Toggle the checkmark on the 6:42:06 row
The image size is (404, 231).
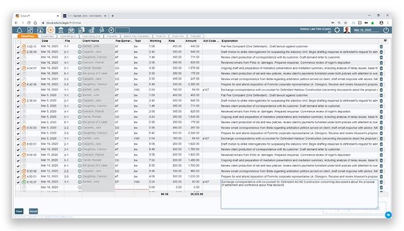[18, 85]
